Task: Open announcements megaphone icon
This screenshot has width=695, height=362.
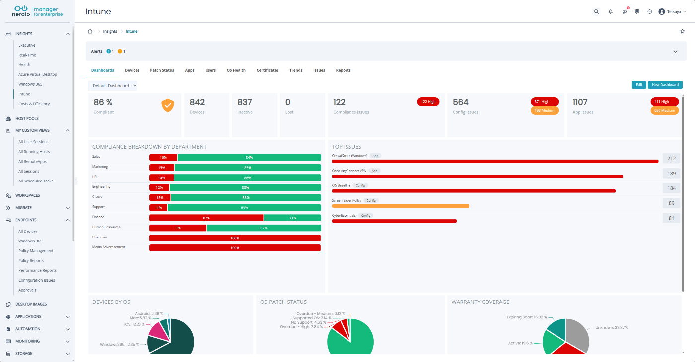Action: pos(625,11)
